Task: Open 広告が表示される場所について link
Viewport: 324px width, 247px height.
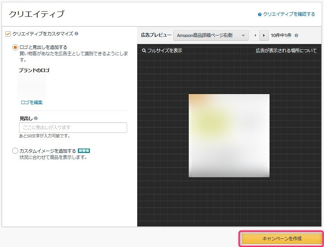Action: (x=286, y=50)
